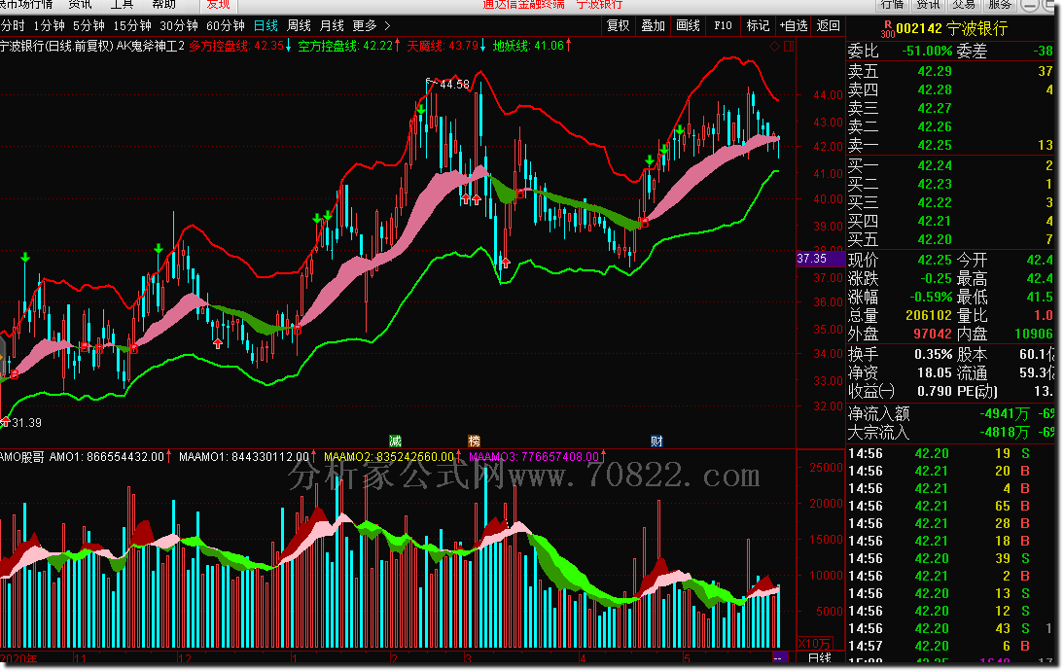The height and width of the screenshot is (671, 1064).
Task: Click the purple minus box at timeline end
Action: point(780,657)
